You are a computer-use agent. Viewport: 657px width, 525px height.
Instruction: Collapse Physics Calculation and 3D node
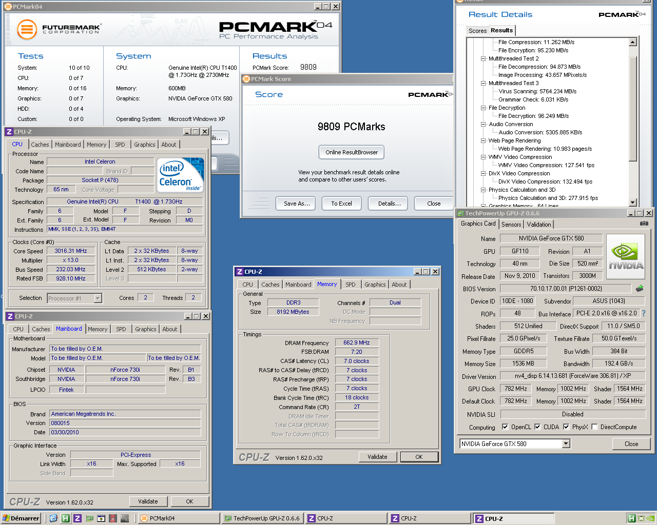point(483,190)
